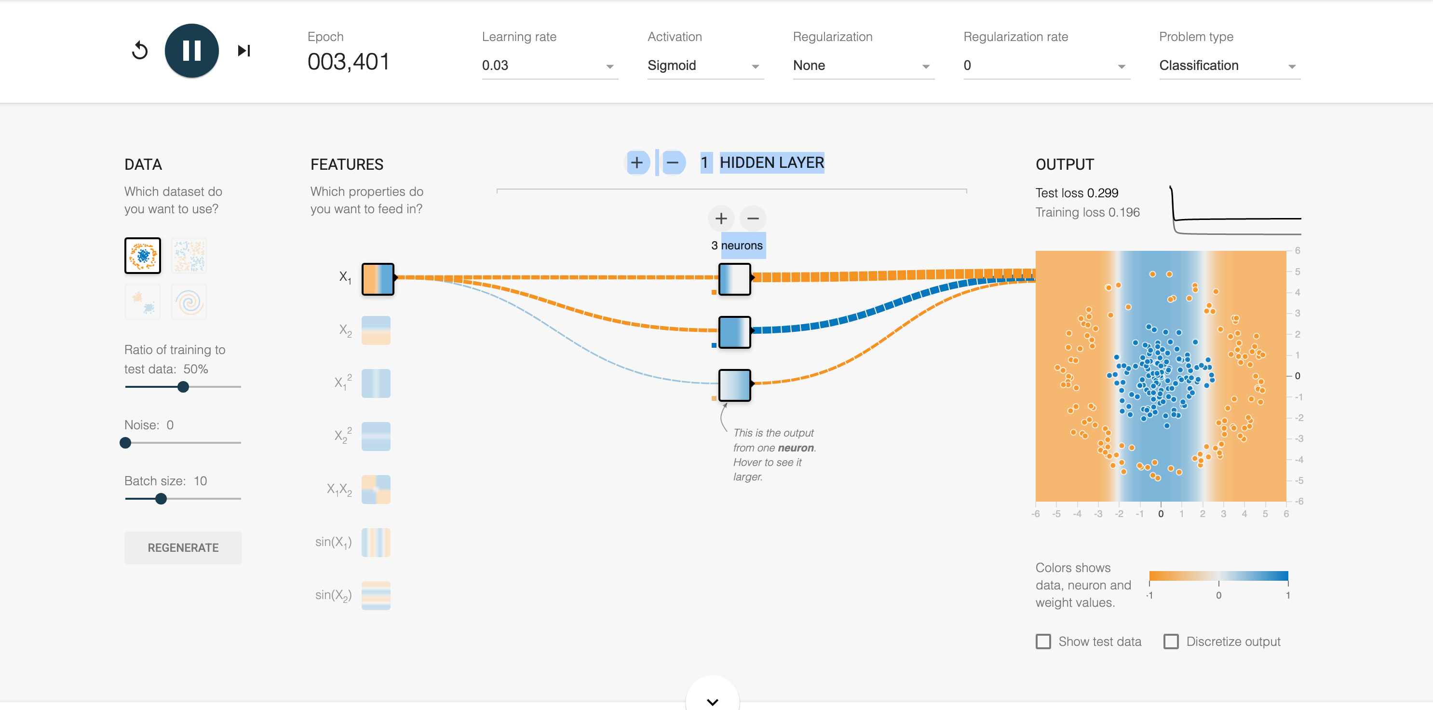Reset the network with the restart icon

140,51
